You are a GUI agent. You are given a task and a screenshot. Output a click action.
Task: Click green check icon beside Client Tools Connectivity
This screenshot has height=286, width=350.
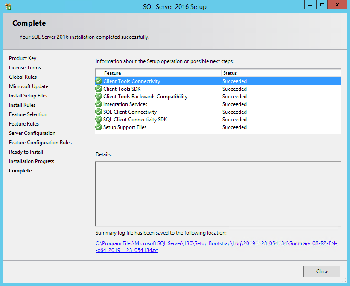point(99,81)
